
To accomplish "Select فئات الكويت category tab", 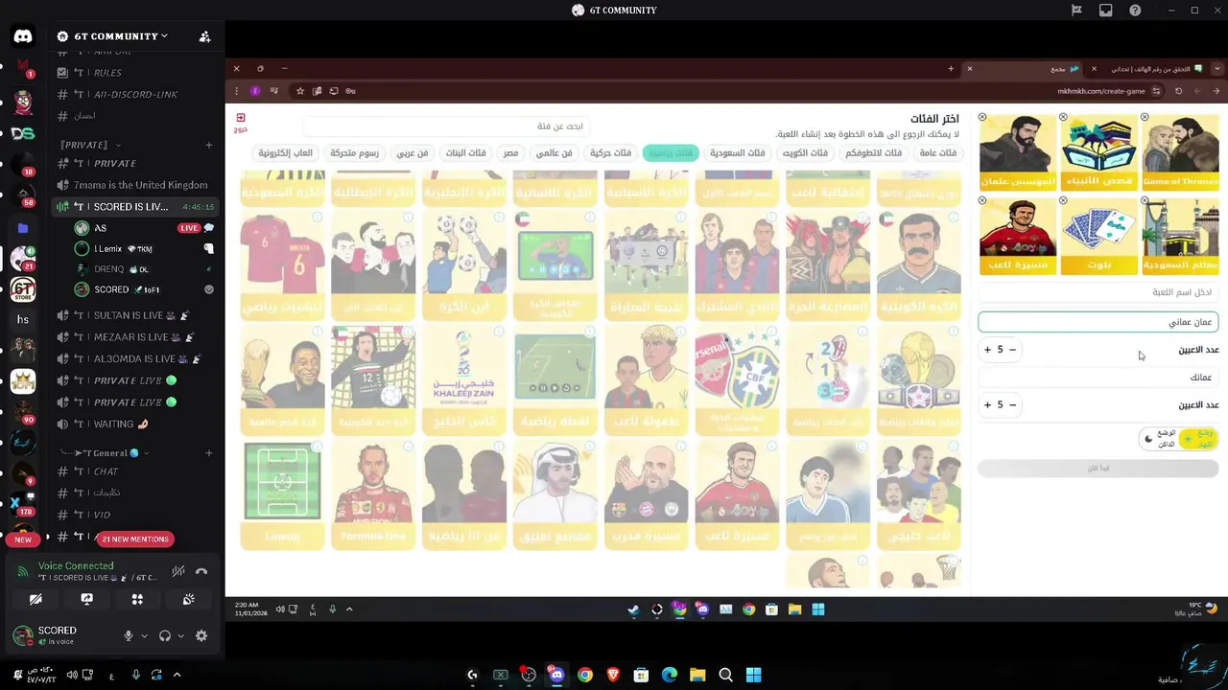I will 804,153.
